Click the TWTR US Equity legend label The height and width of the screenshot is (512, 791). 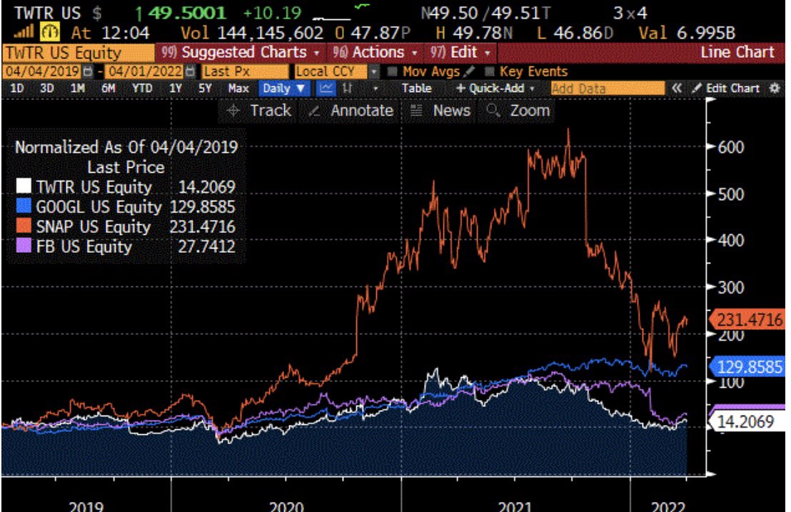(94, 187)
